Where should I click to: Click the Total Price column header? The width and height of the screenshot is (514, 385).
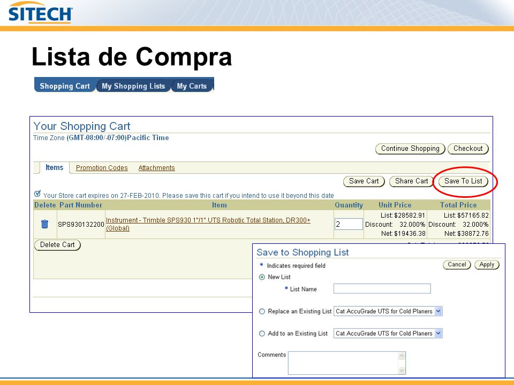point(458,205)
